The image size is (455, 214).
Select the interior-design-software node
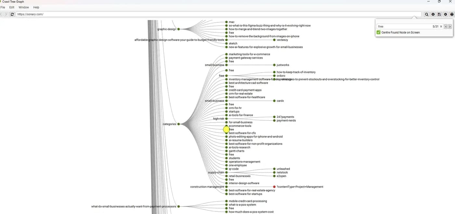tap(244, 183)
